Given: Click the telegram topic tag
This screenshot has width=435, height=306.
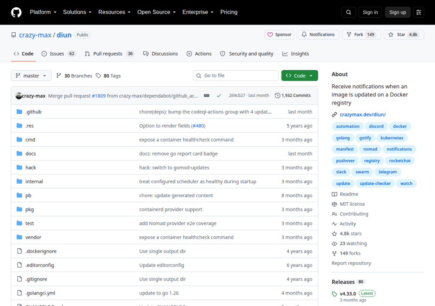Looking at the screenshot, I should [387, 172].
